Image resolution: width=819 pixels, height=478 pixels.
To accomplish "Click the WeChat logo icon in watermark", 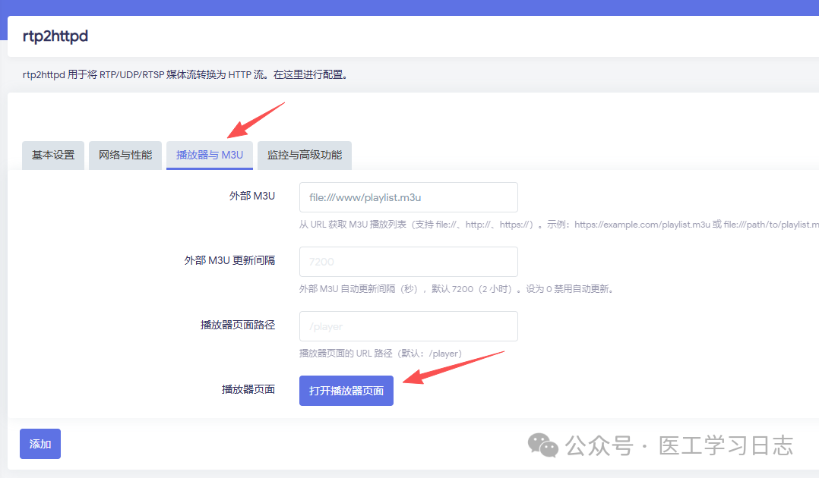I will pos(543,445).
